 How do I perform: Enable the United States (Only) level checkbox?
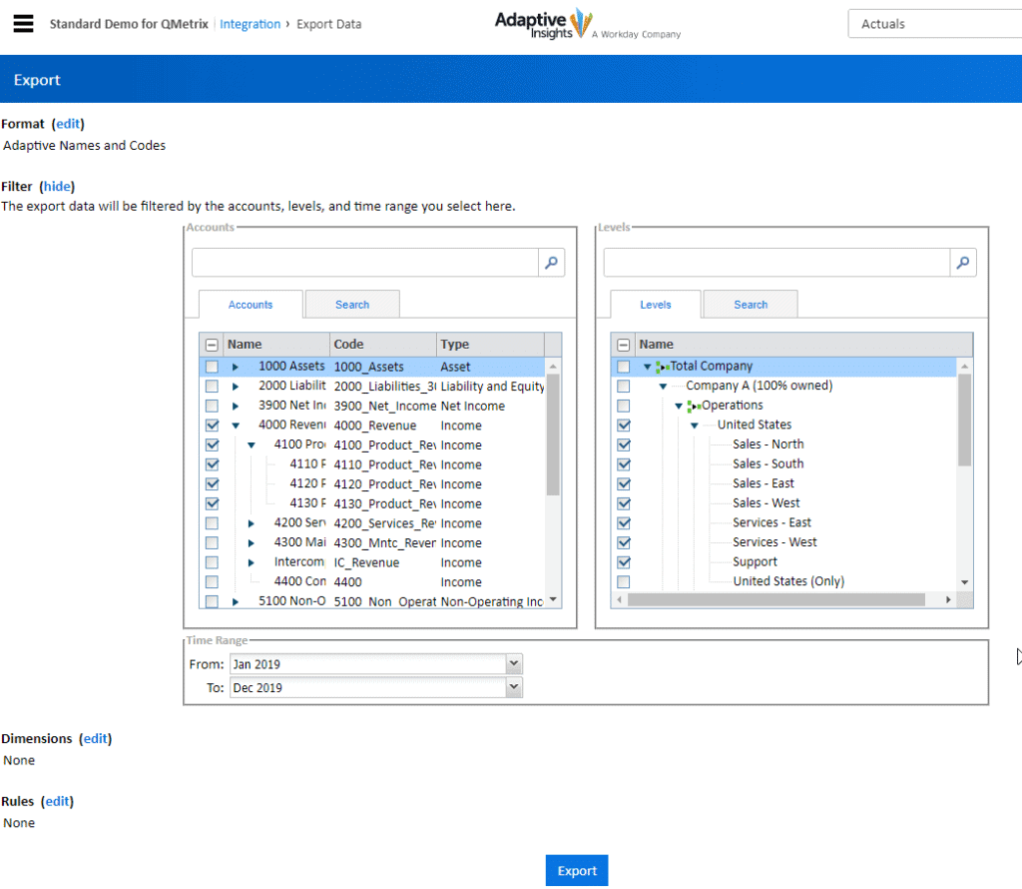(x=624, y=580)
